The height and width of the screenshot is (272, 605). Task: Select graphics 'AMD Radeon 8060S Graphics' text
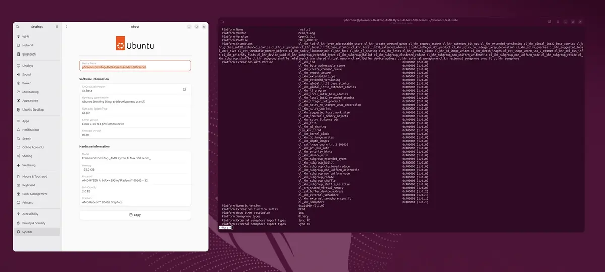102,202
